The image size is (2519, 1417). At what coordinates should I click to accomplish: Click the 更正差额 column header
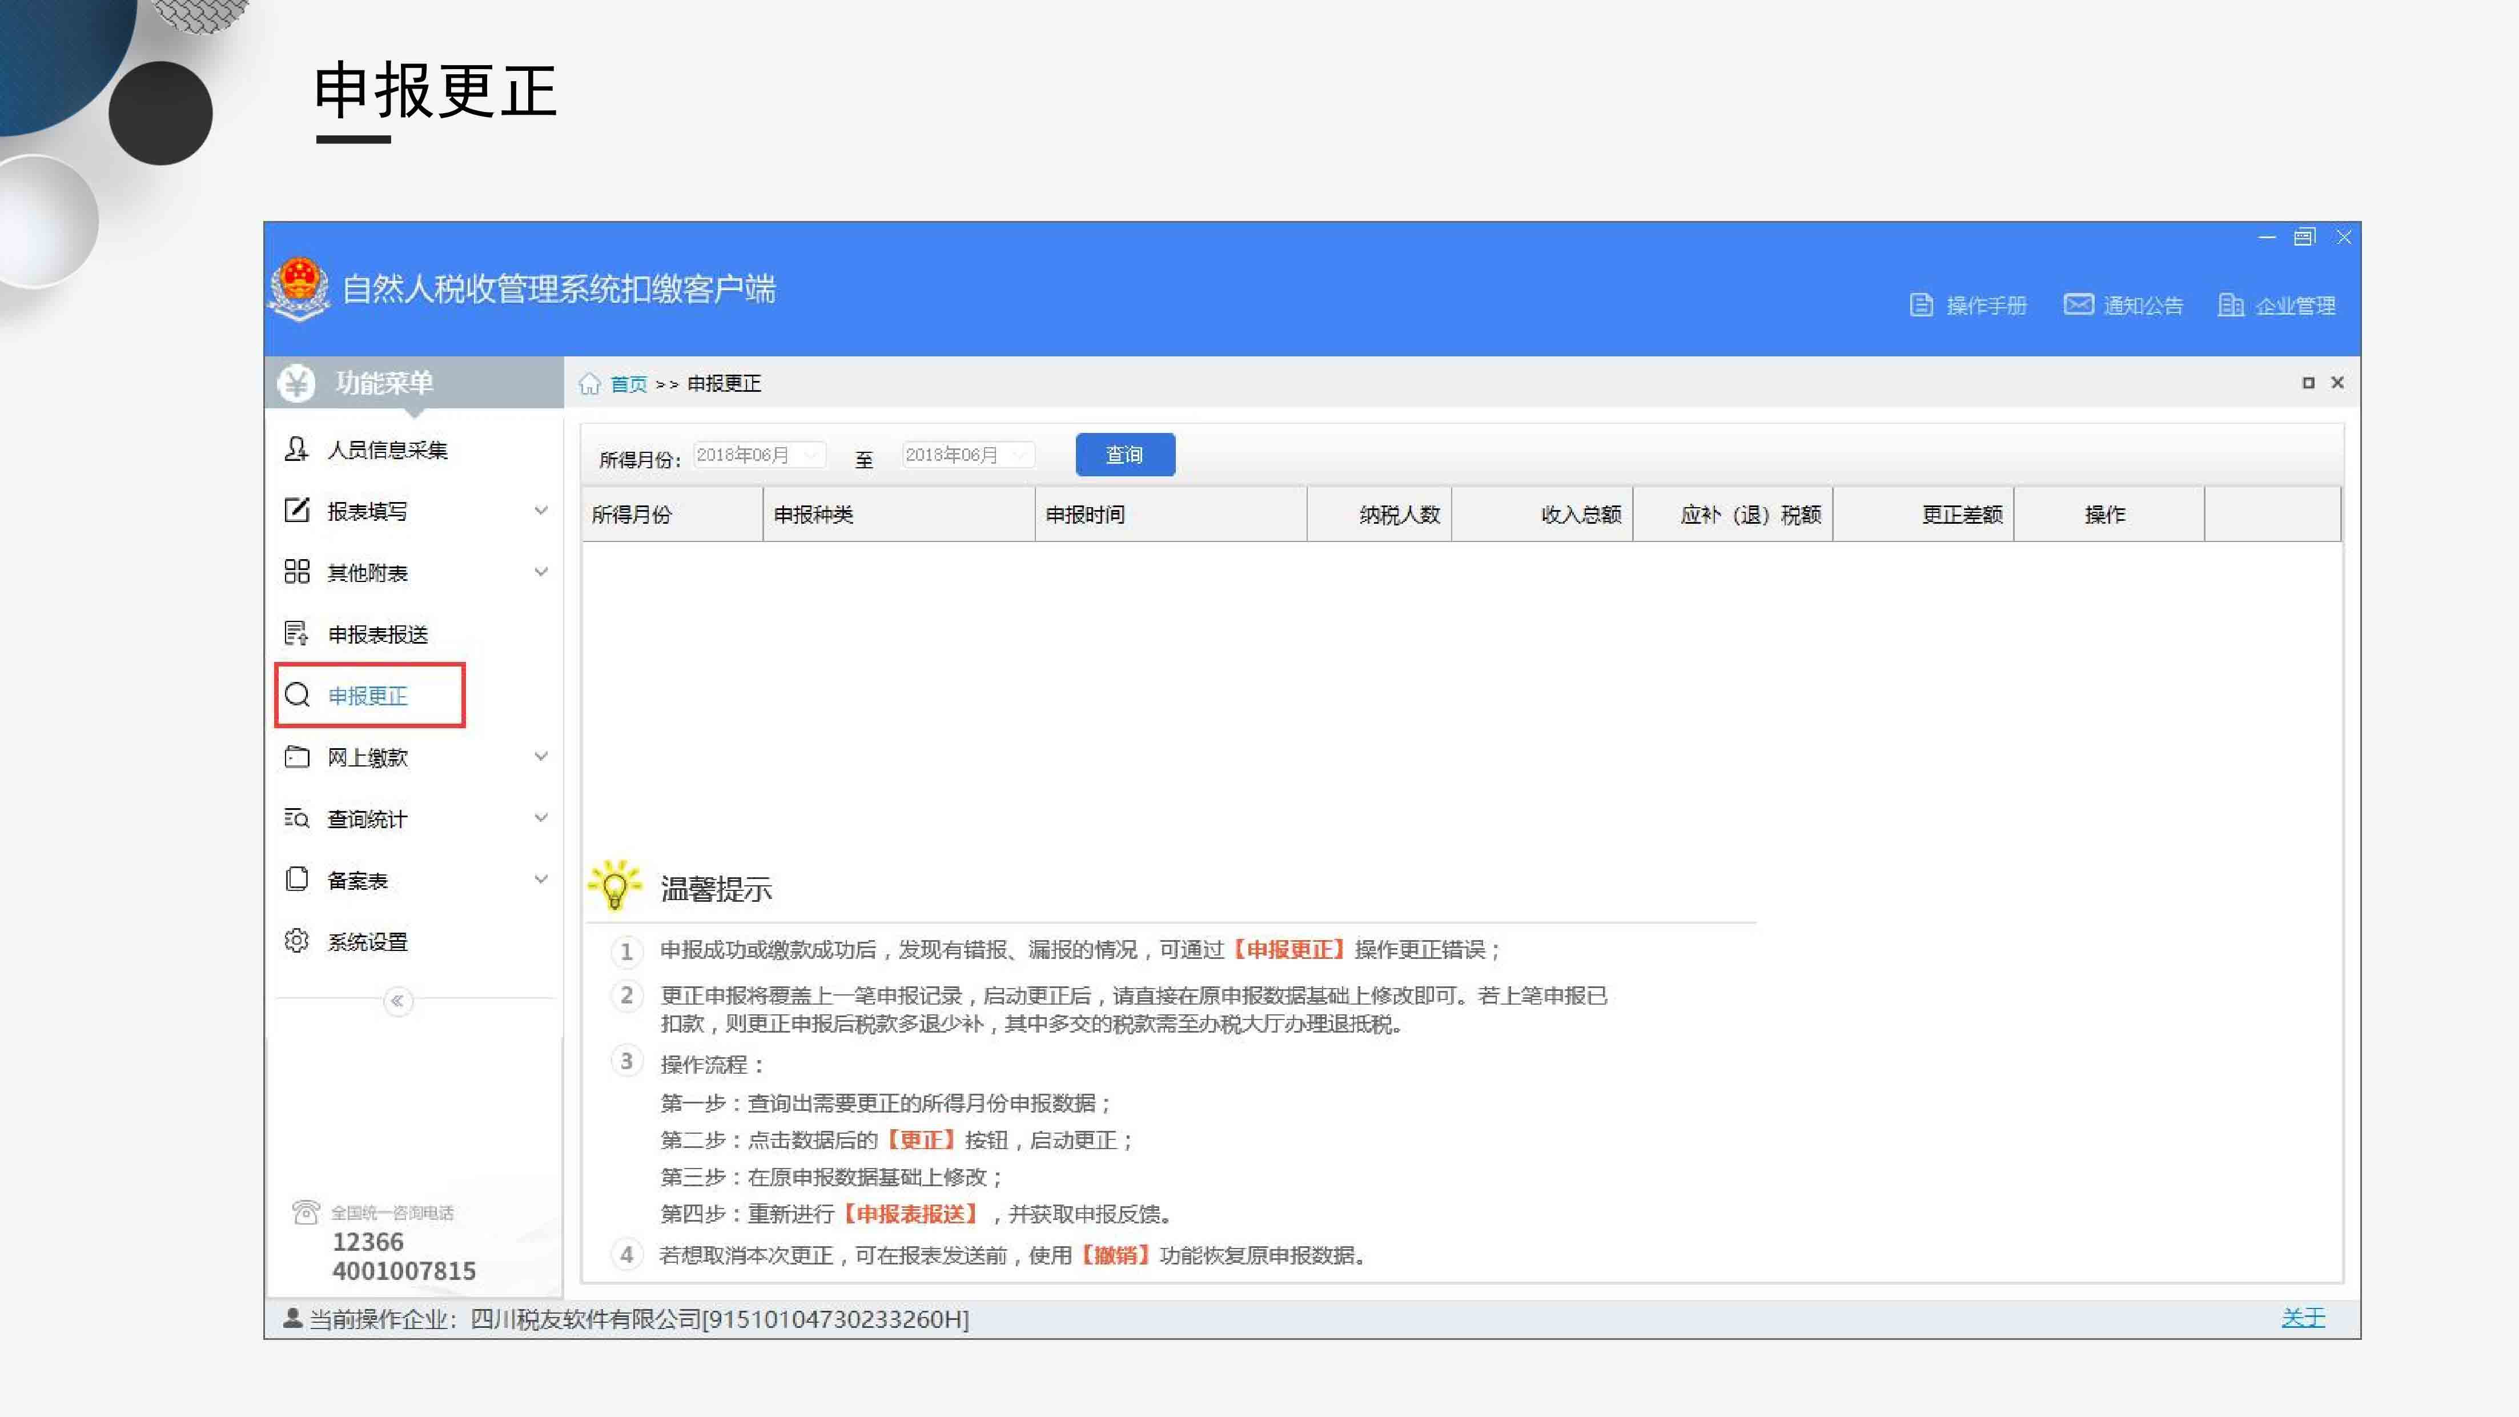tap(1923, 515)
